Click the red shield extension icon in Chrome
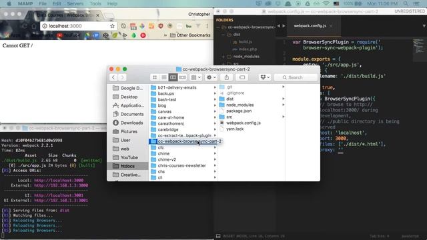 tap(161, 26)
